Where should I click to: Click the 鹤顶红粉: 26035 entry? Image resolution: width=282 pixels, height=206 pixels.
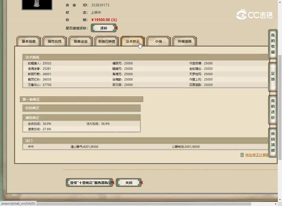(x=40, y=79)
